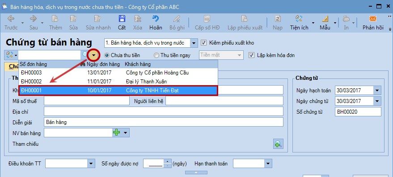393x177 pixels.
Task: Click the Tham chiếu add reference icon
Action: point(278,144)
